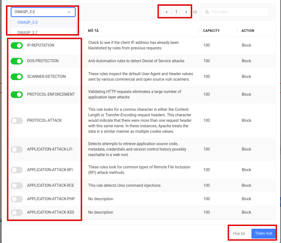Click capacity 100 in APPLICATION-ATTACK-XSS row
Screen dimensions: 281x243
pyautogui.click(x=206, y=212)
